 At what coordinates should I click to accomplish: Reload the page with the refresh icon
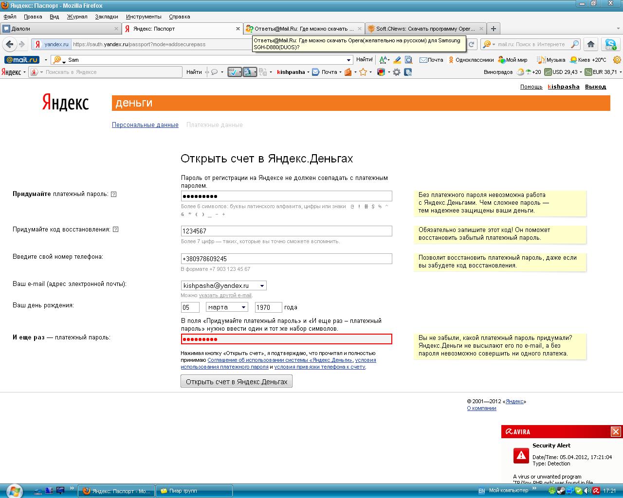(471, 44)
